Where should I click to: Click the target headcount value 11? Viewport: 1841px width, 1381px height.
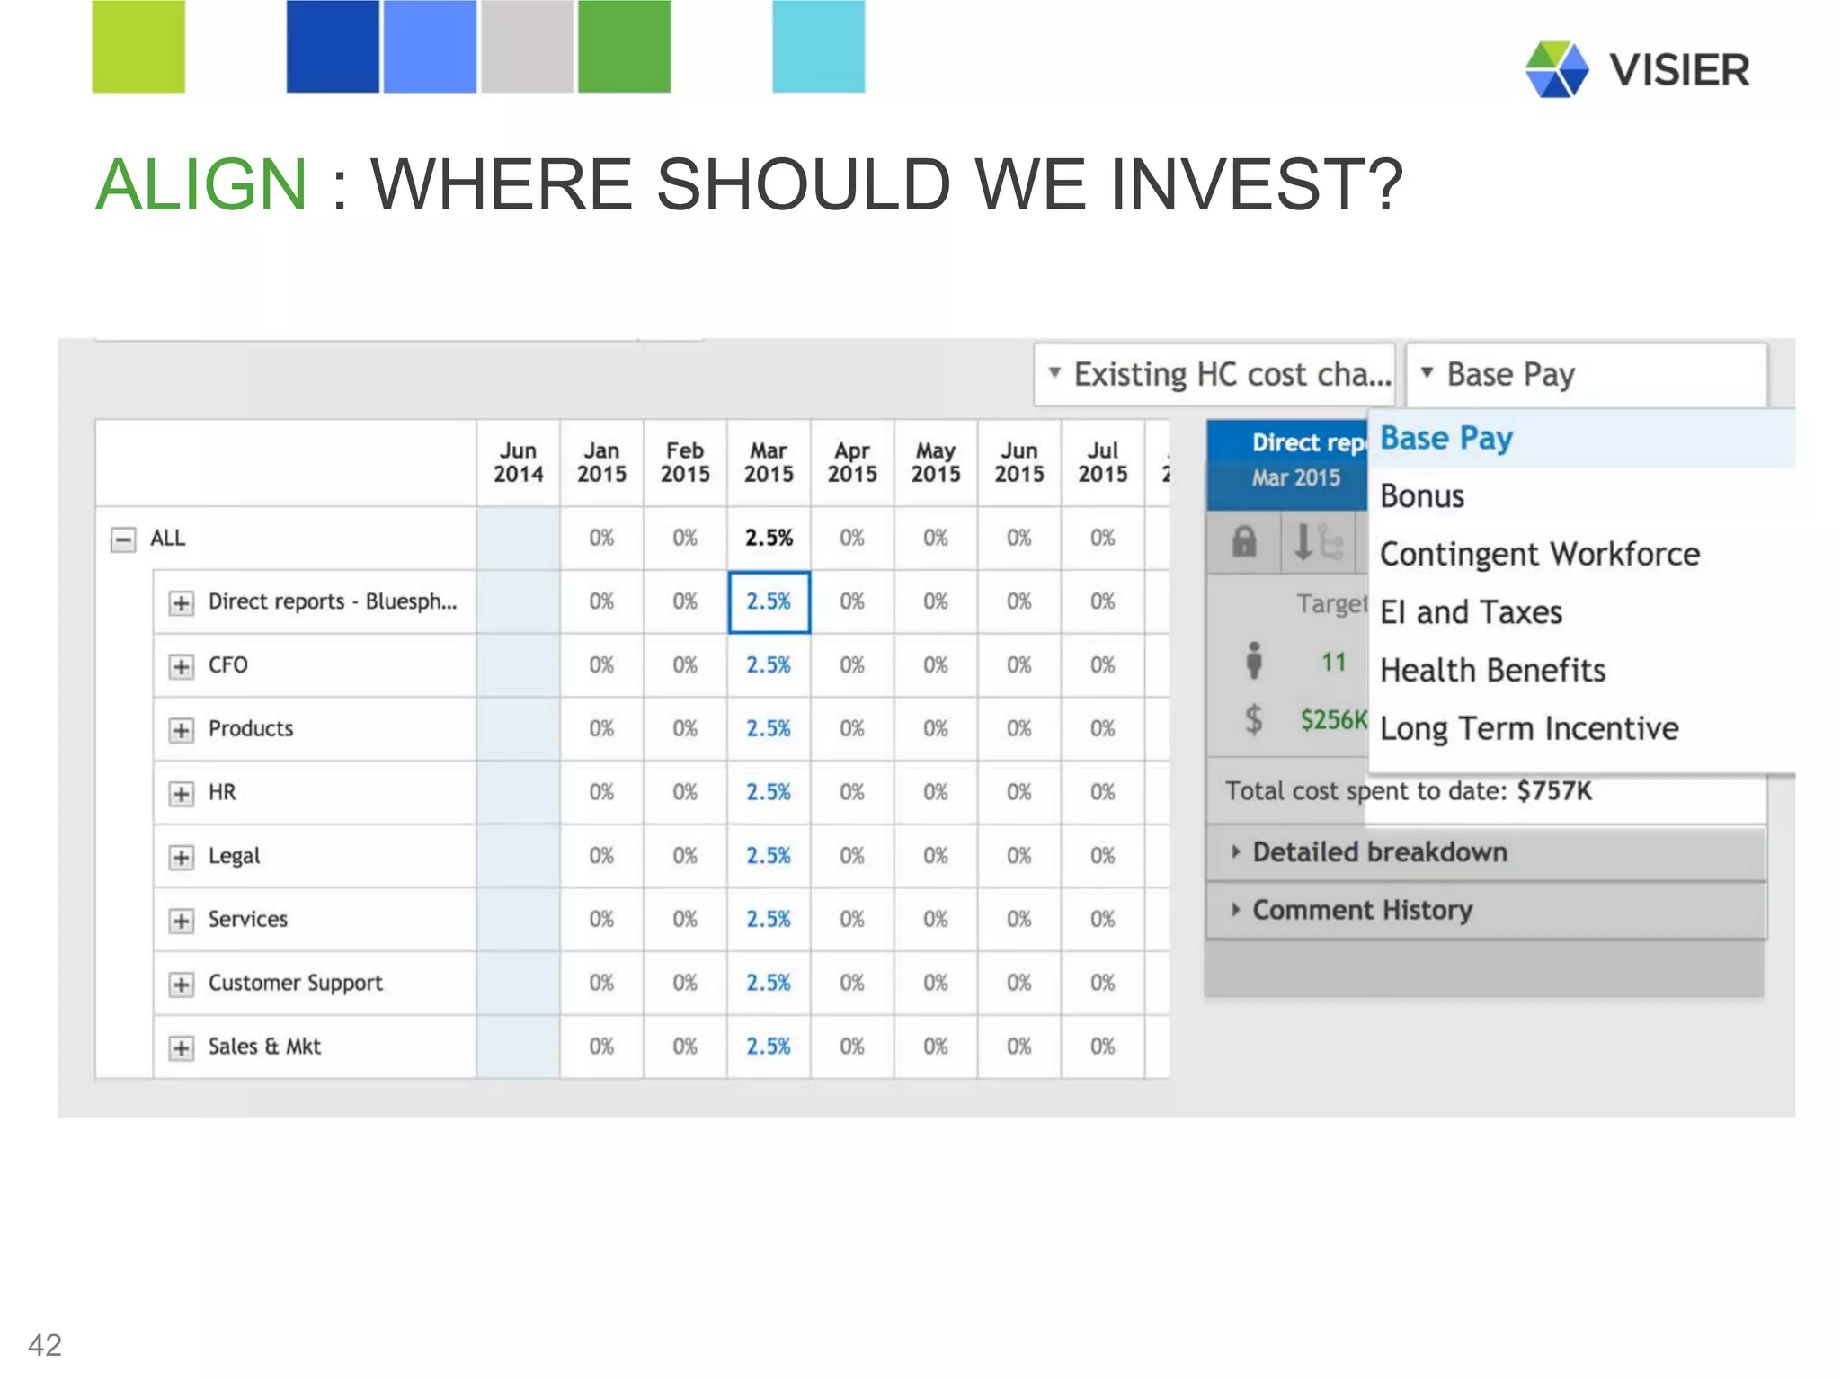[x=1334, y=663]
